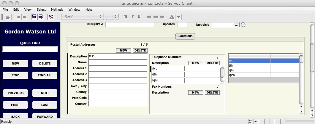Click the status bar 'e' icon
This screenshot has width=315, height=124.
(x=250, y=121)
